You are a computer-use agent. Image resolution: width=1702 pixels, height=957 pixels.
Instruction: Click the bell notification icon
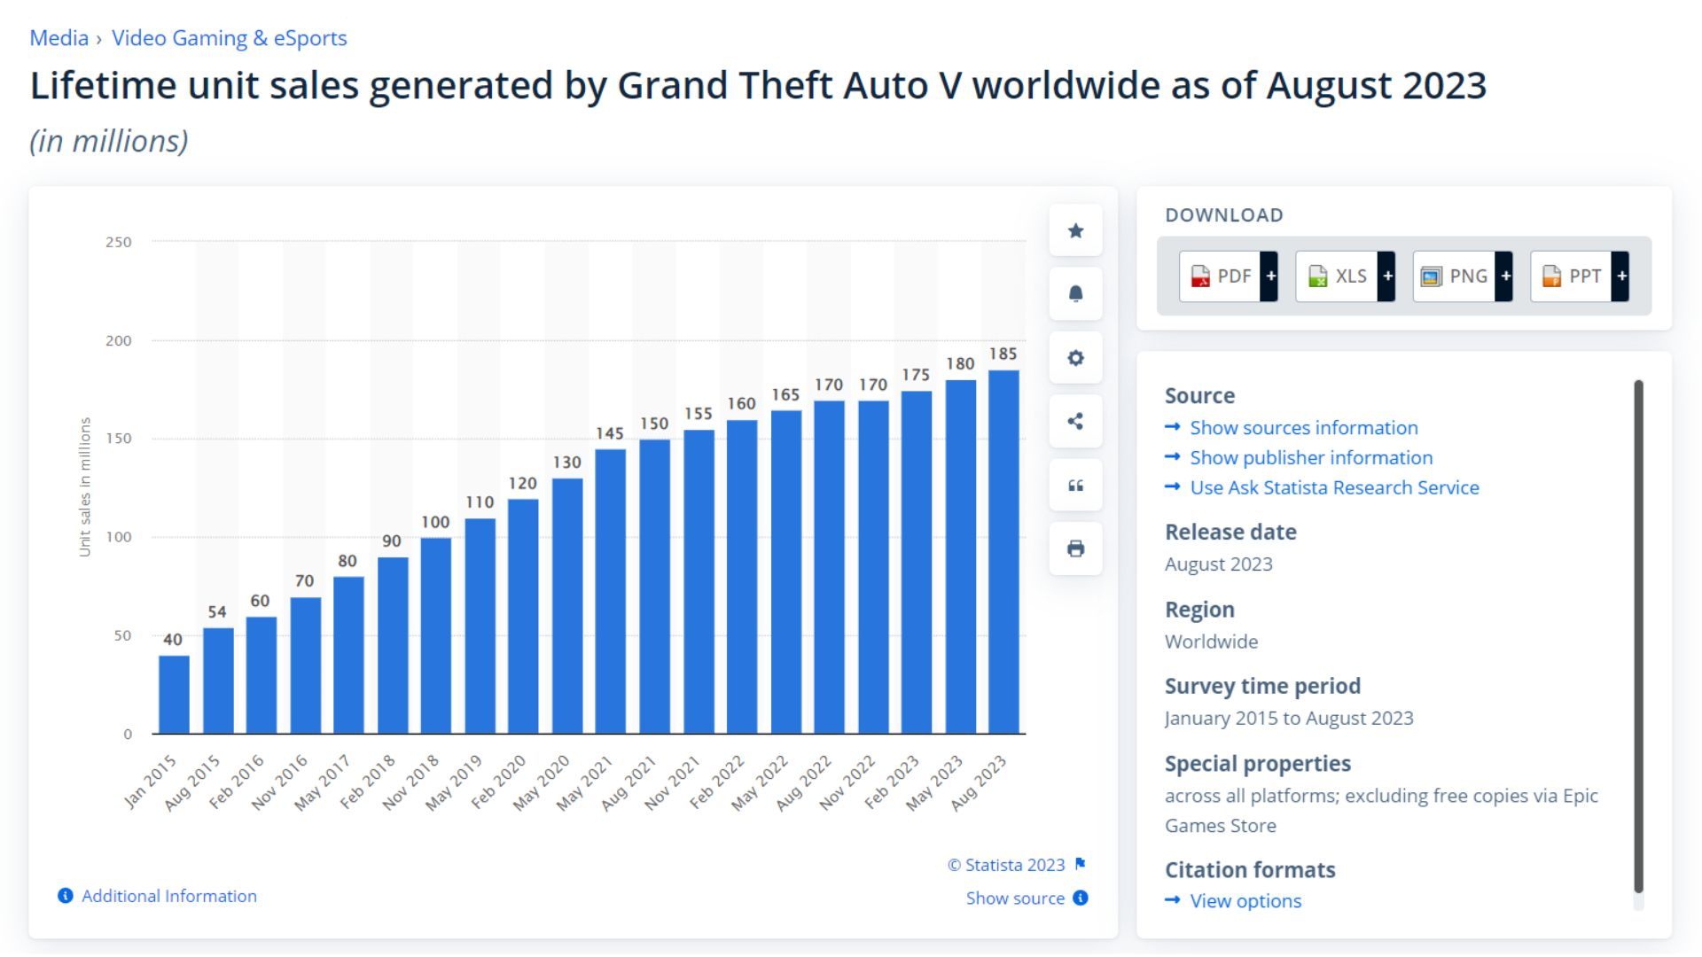[x=1075, y=294]
